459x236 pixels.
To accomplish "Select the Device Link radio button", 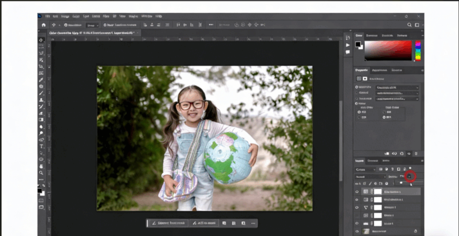I will (x=356, y=99).
